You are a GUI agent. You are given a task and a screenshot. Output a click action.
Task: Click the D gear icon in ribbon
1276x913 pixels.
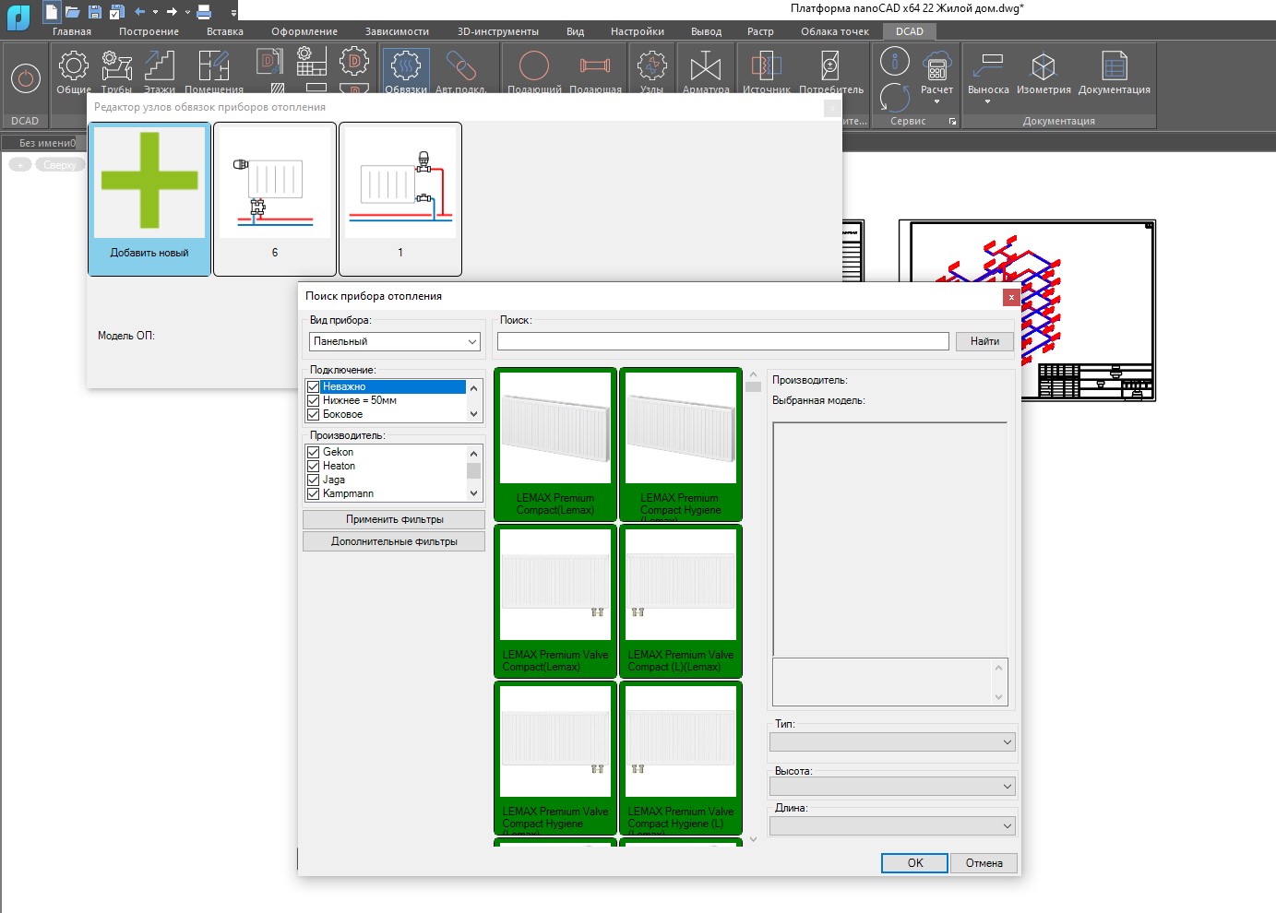click(x=354, y=62)
